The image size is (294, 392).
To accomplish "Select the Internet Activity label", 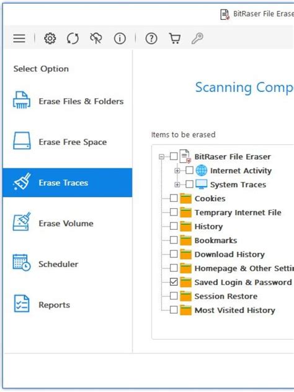I will pyautogui.click(x=241, y=171).
